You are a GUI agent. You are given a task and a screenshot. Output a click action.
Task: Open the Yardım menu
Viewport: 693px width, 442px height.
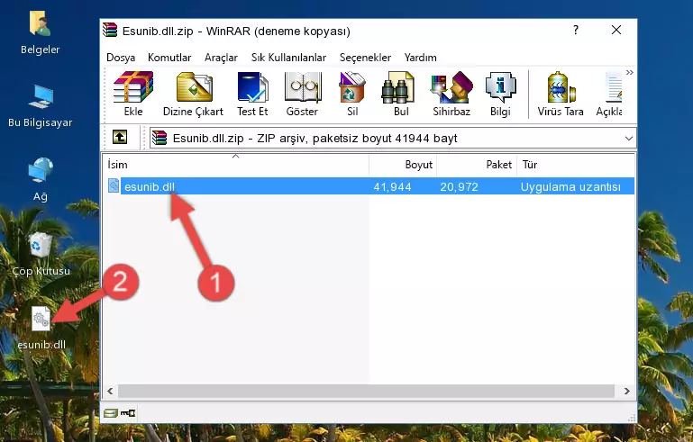[x=420, y=58]
